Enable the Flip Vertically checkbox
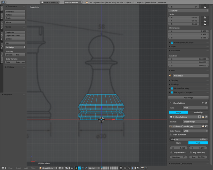213x170 pixels. (190, 153)
